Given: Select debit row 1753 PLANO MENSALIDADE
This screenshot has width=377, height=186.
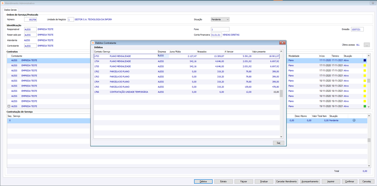Looking at the screenshot, I should [x=187, y=56].
